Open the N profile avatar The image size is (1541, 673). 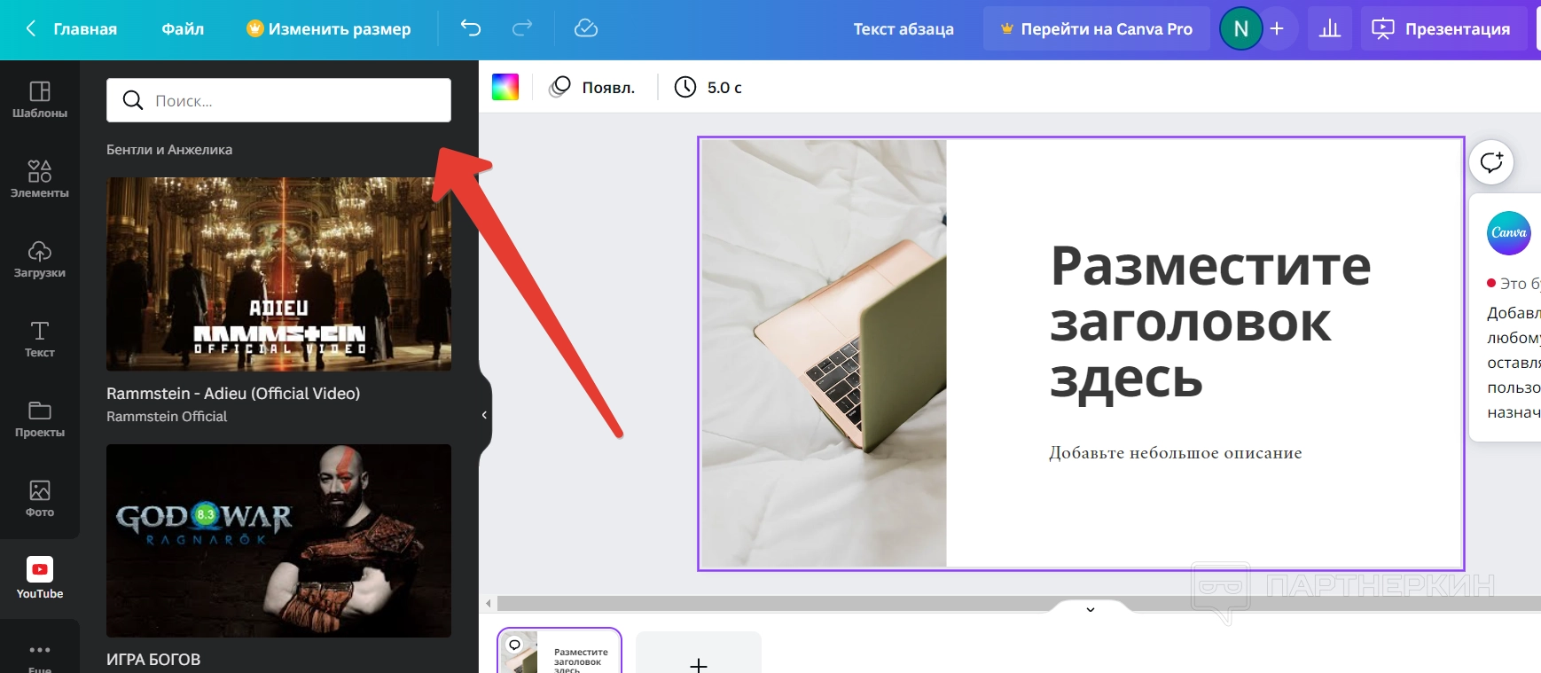pyautogui.click(x=1241, y=29)
